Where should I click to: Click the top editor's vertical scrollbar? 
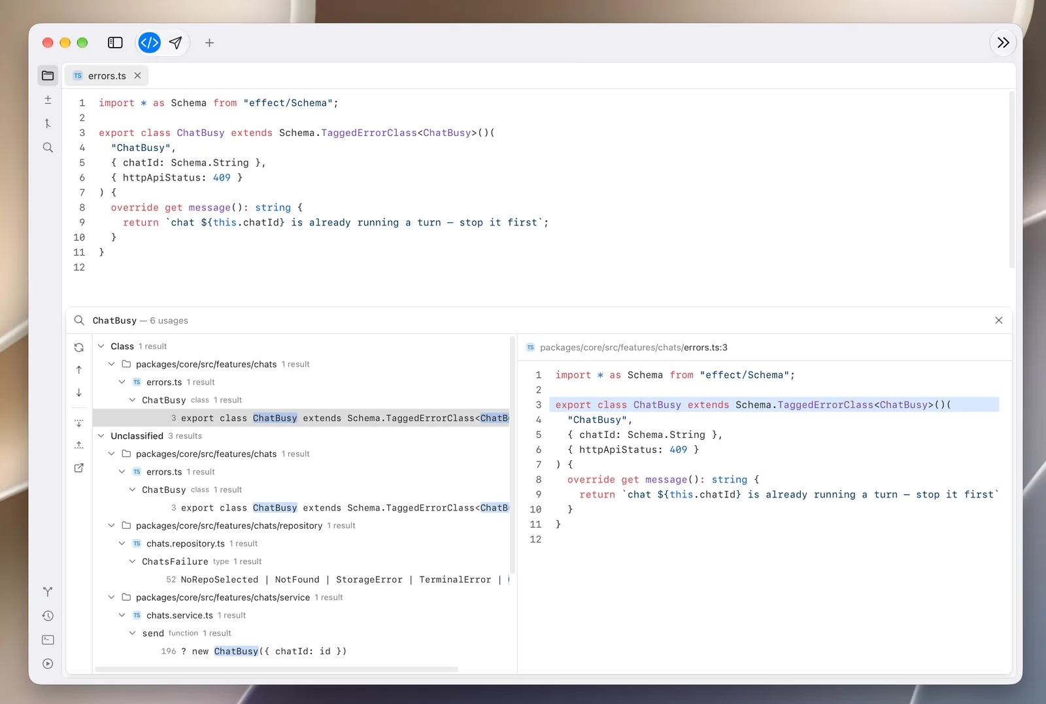[1011, 180]
